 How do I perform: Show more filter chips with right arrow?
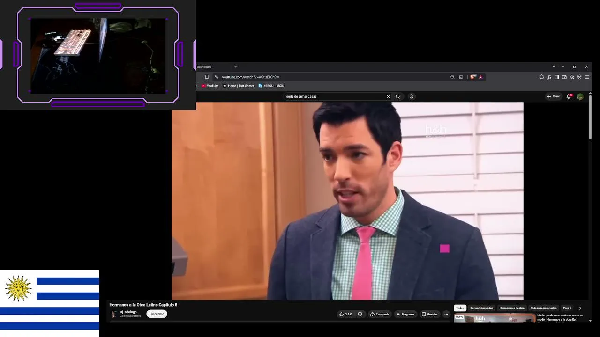[580, 308]
